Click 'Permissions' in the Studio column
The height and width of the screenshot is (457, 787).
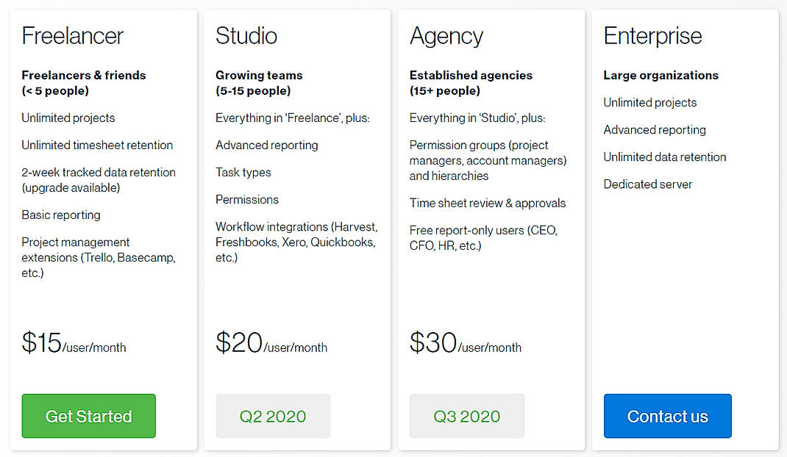point(247,199)
